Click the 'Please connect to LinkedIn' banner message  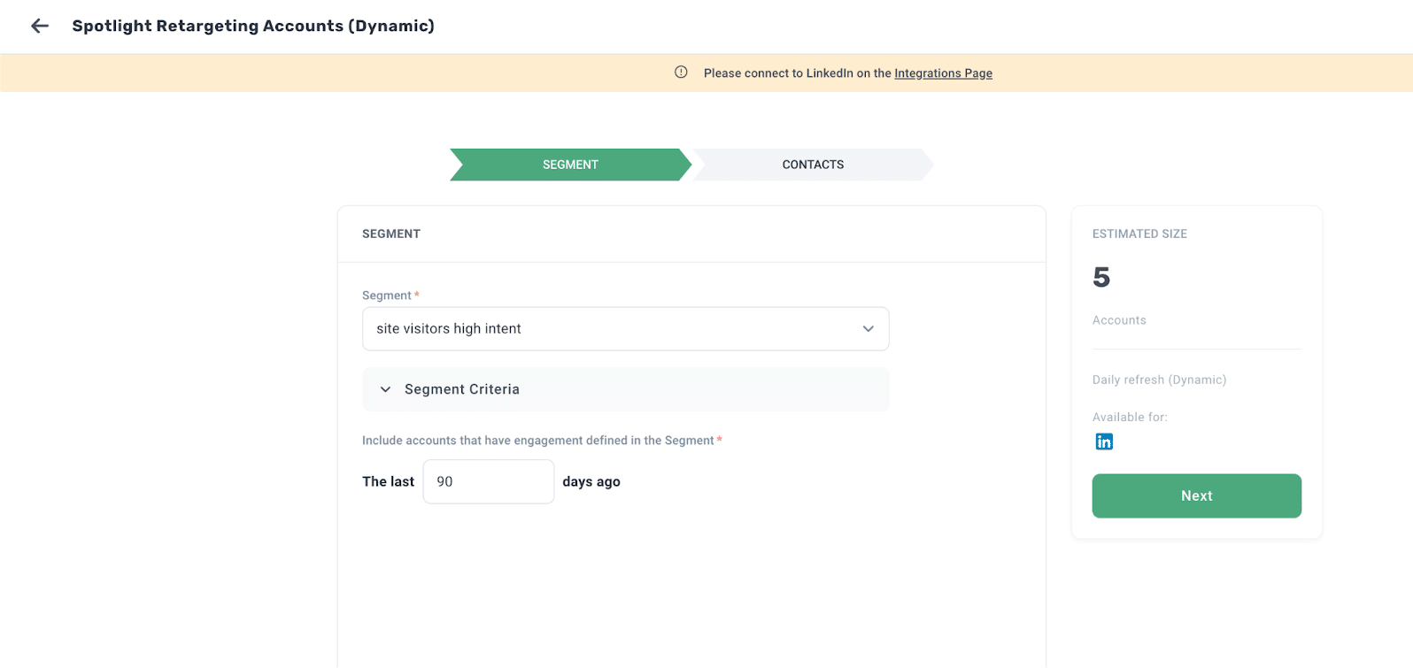pyautogui.click(x=848, y=73)
